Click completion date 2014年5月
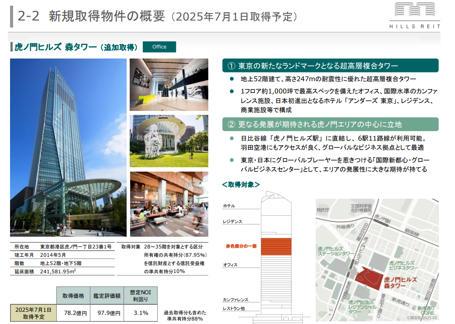 [x=53, y=255]
